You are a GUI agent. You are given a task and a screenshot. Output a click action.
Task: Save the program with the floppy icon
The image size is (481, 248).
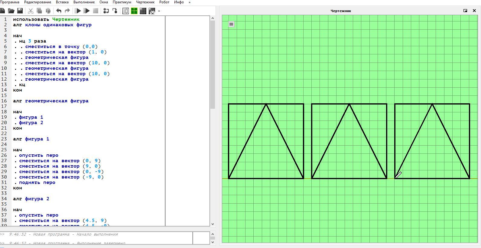(x=20, y=11)
